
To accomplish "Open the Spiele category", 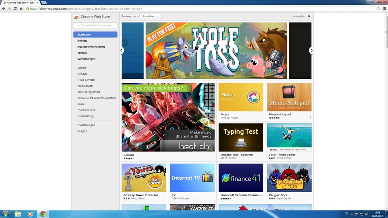I will click(81, 104).
